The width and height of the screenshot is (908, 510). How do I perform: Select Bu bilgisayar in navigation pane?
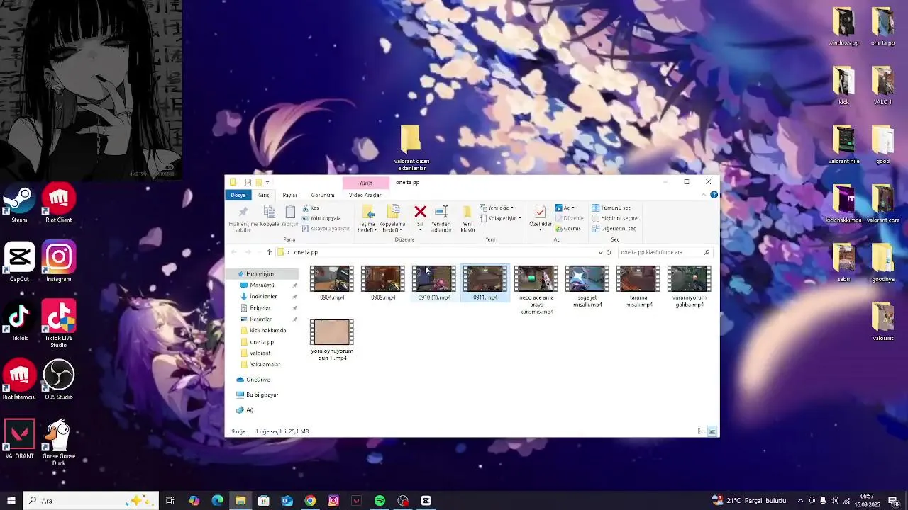[x=258, y=395]
